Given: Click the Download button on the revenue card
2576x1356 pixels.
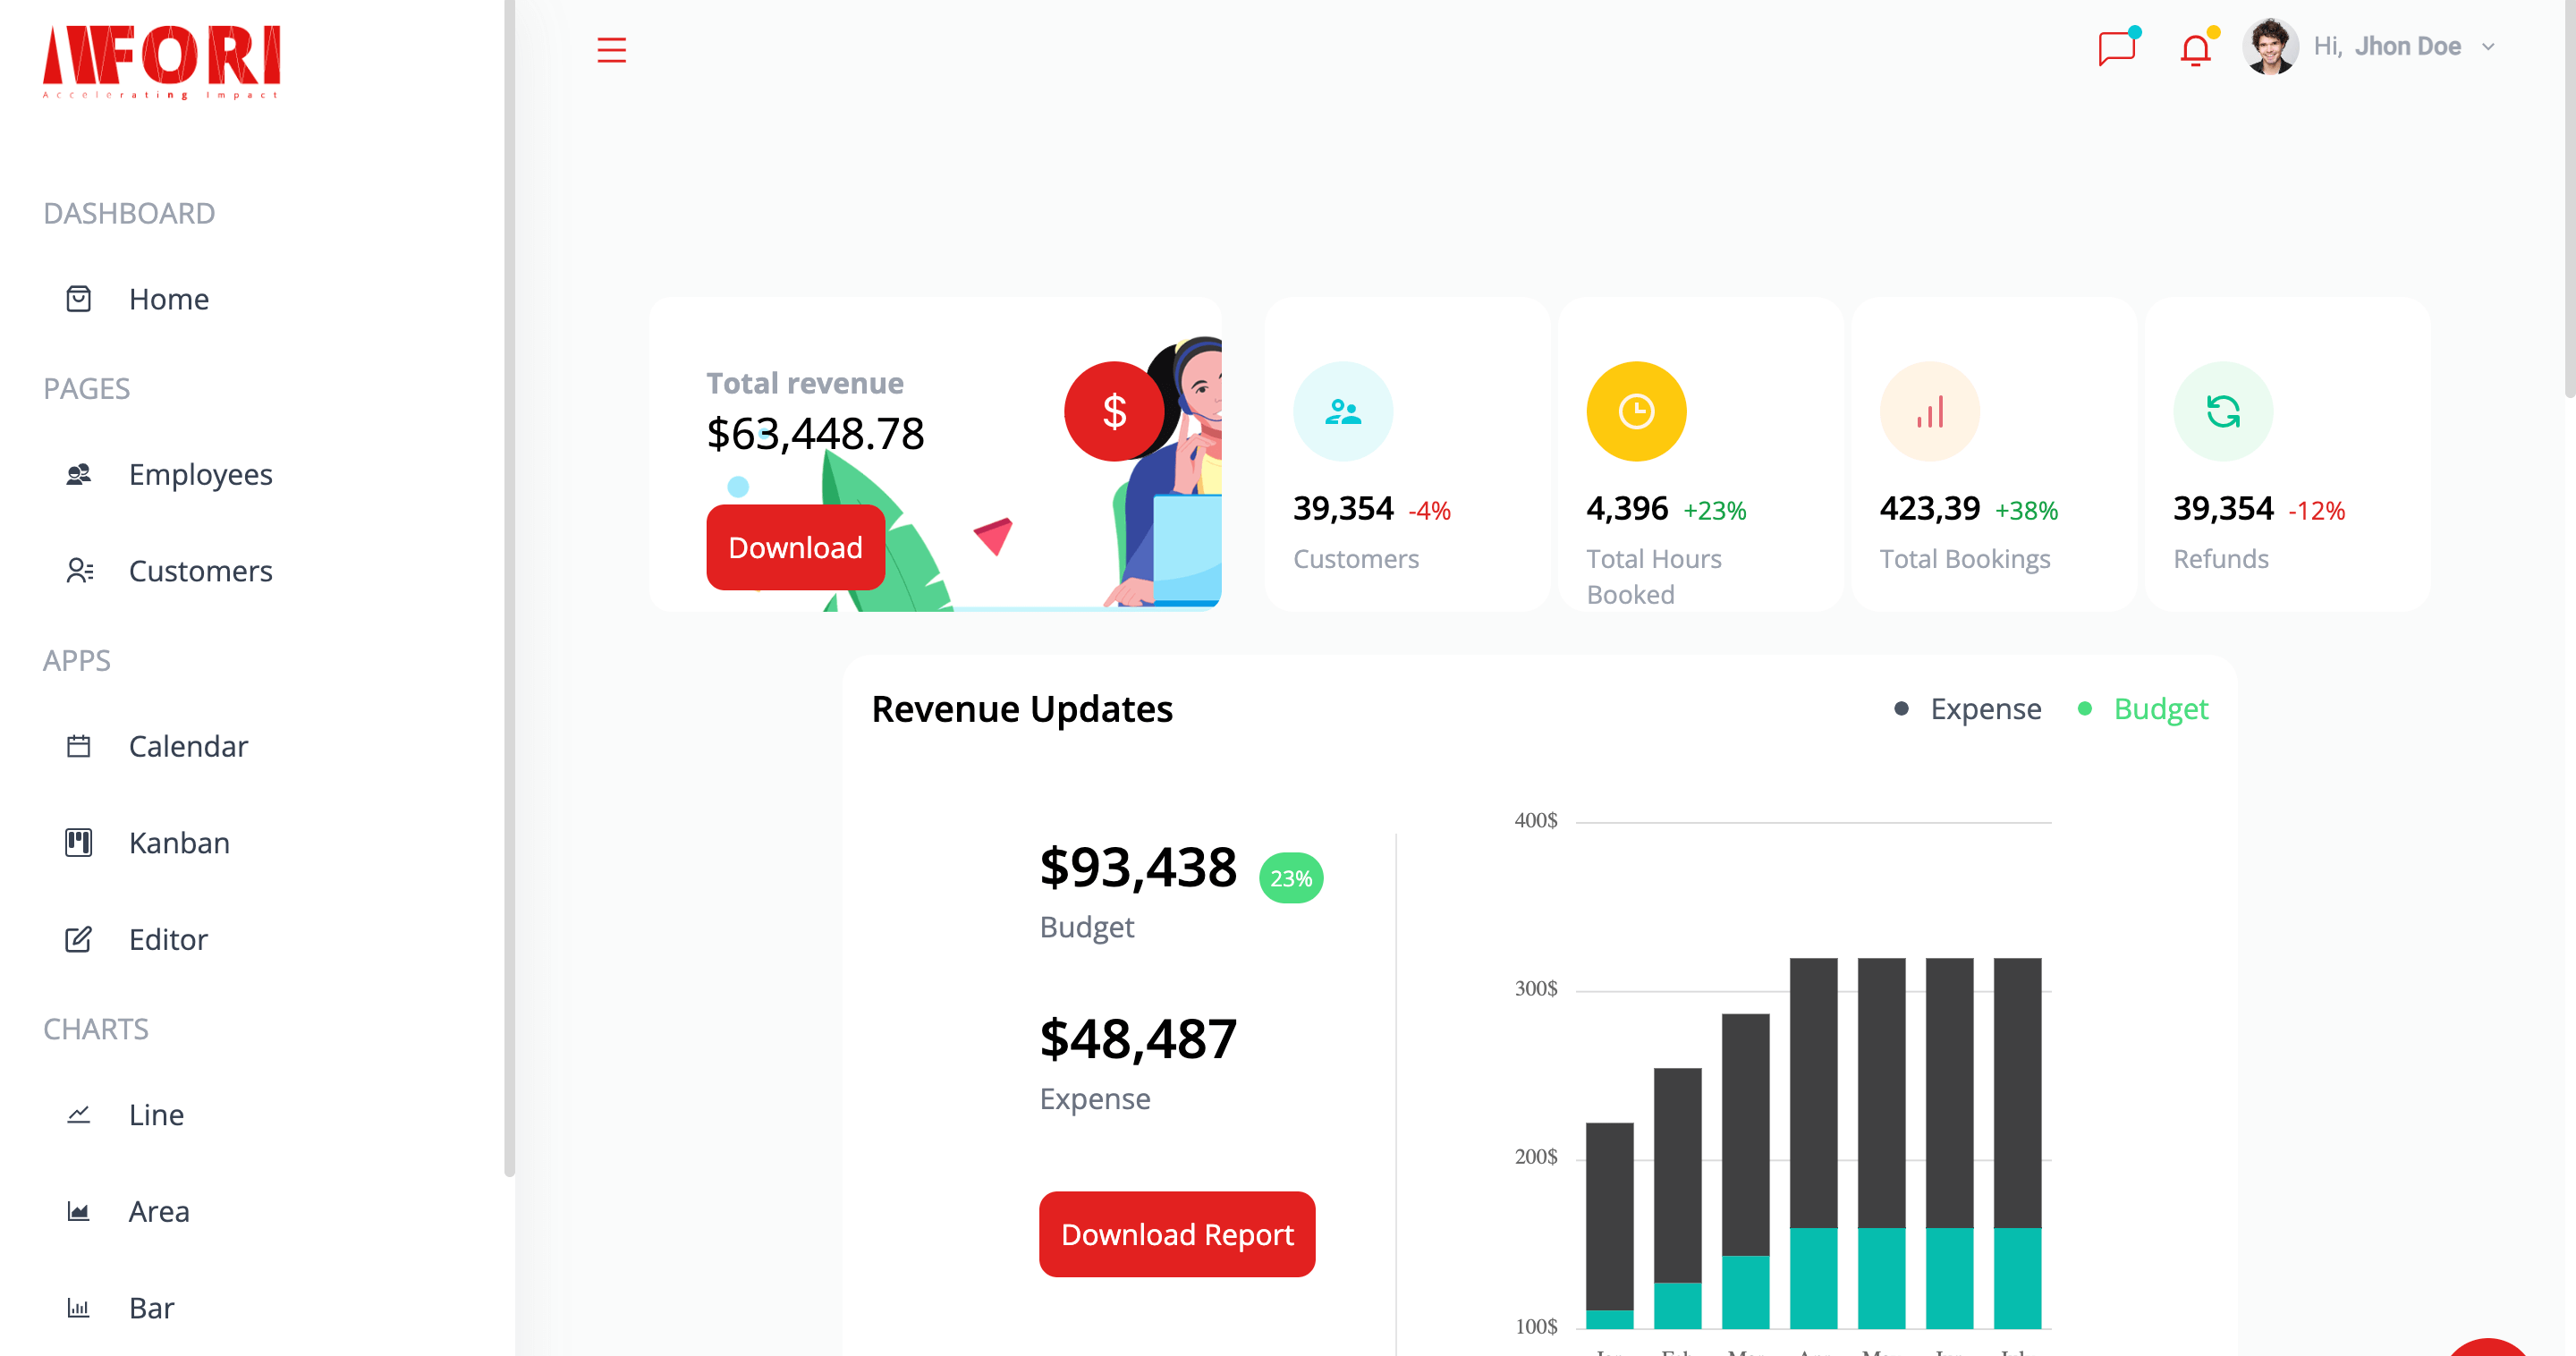Looking at the screenshot, I should click(795, 547).
